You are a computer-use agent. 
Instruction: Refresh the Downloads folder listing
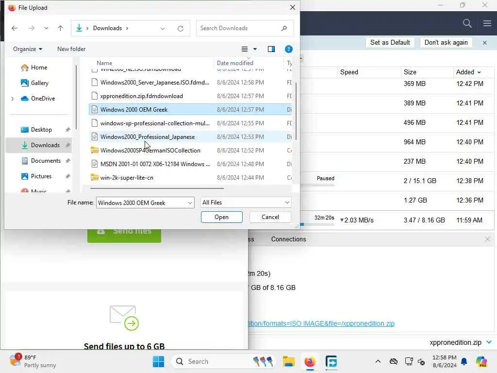pyautogui.click(x=181, y=29)
